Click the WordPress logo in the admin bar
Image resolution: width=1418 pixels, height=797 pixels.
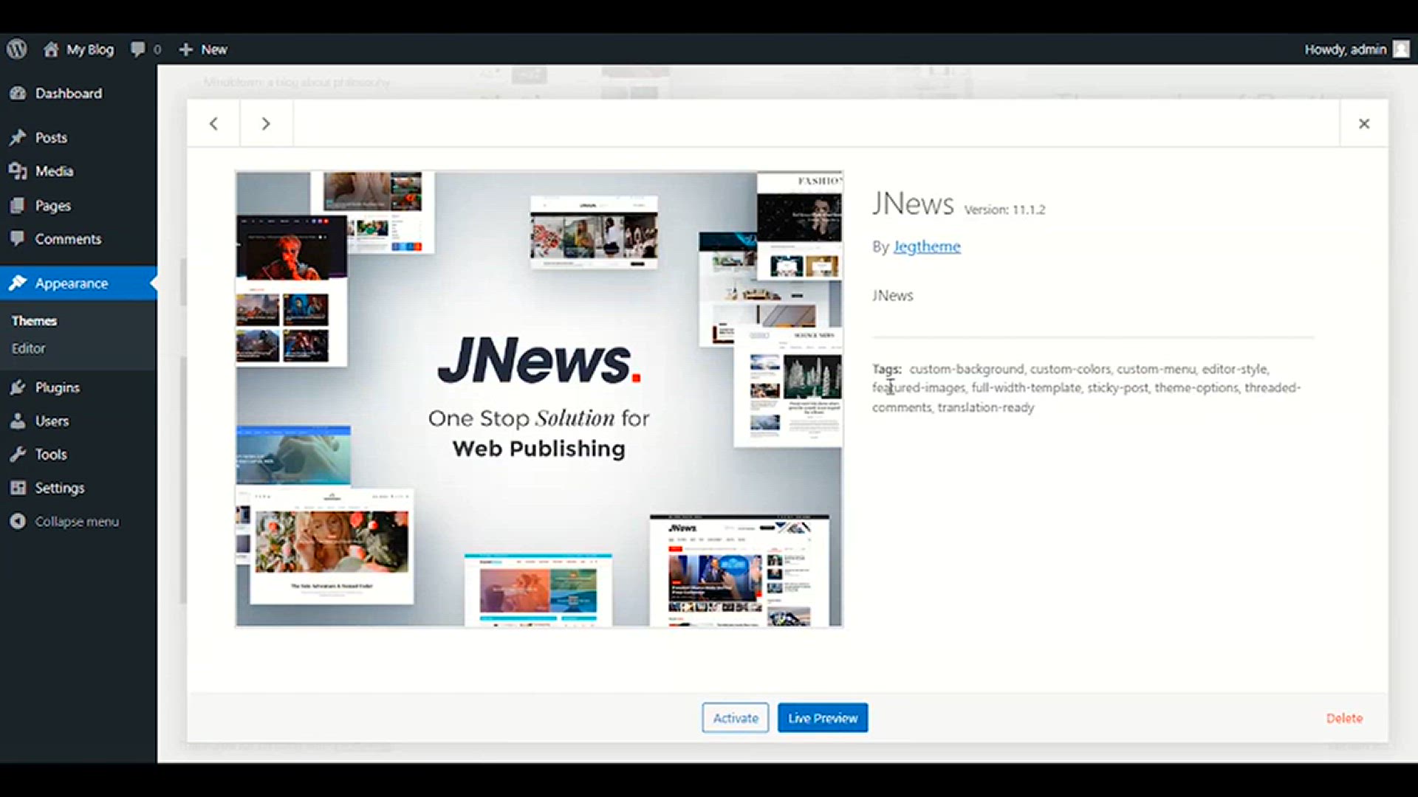point(16,49)
